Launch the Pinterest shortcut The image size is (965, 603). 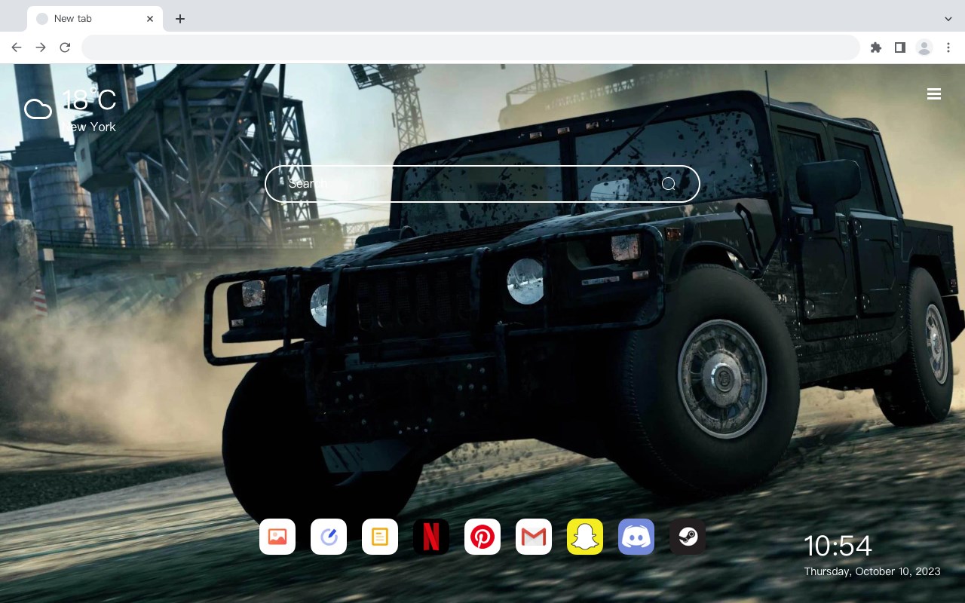tap(482, 537)
